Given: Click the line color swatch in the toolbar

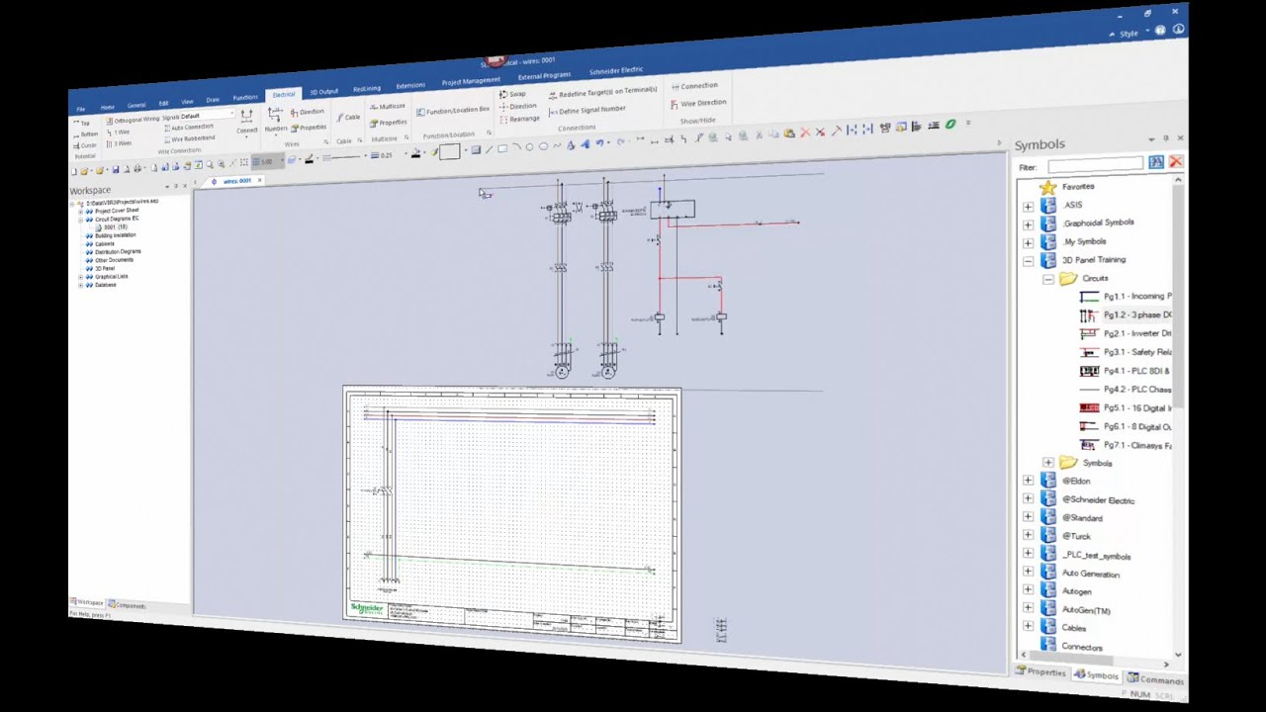Looking at the screenshot, I should (310, 159).
